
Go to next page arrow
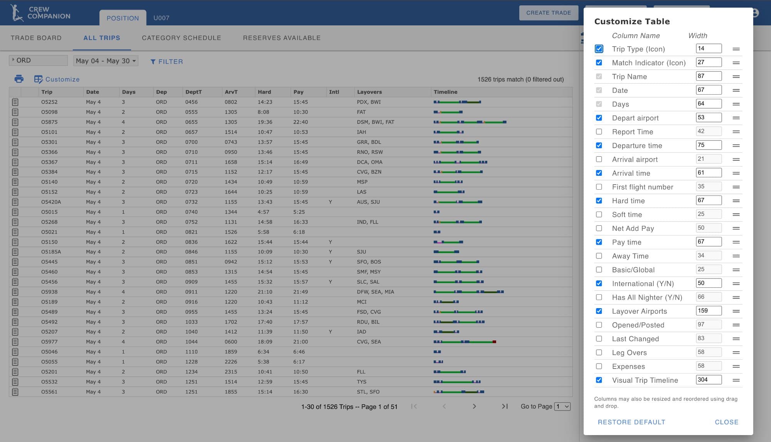click(474, 406)
